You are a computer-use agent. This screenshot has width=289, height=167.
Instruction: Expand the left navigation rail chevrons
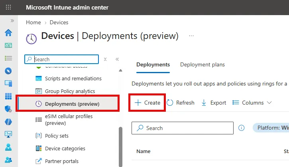12,21
